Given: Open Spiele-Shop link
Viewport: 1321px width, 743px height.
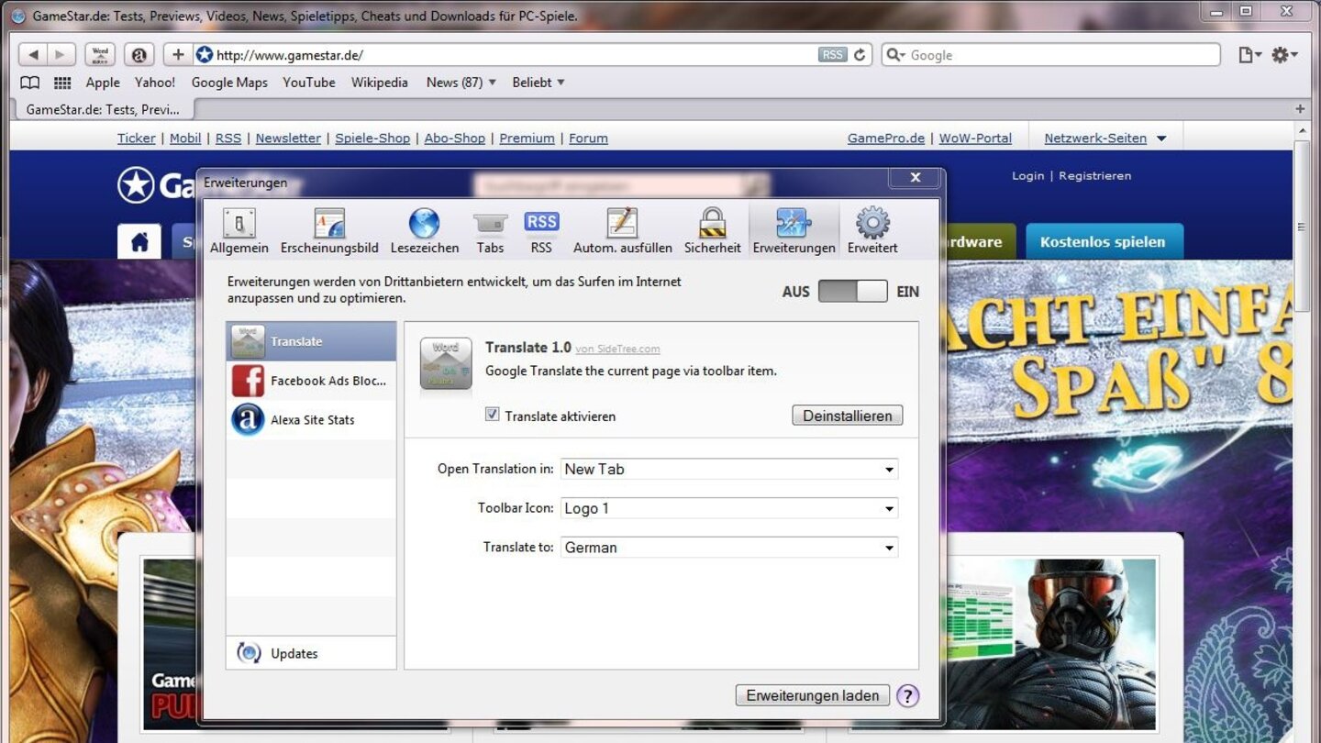Looking at the screenshot, I should click(x=372, y=139).
